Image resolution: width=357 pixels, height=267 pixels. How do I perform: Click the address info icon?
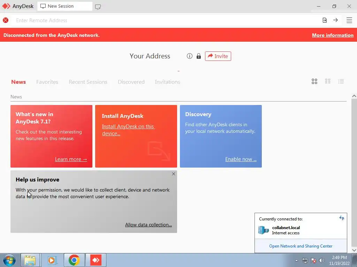click(x=189, y=56)
